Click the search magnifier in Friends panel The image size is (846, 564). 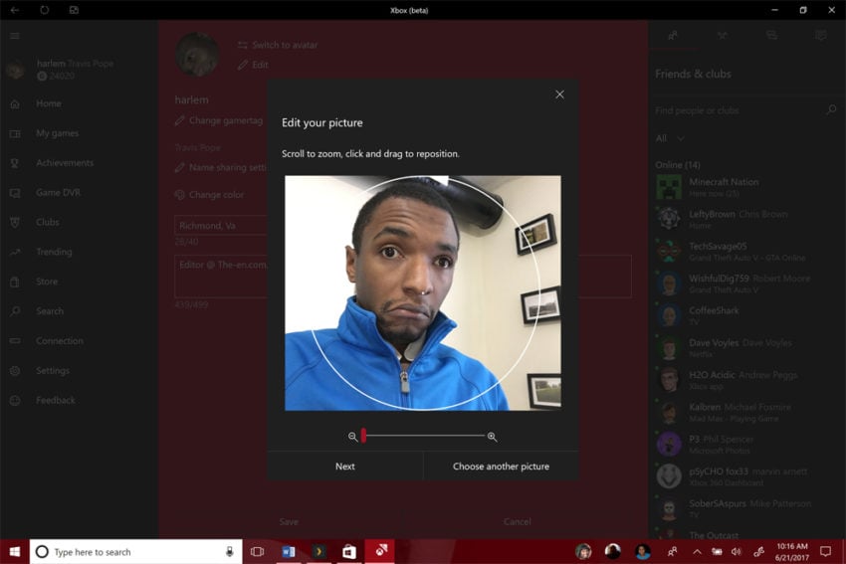coord(831,110)
